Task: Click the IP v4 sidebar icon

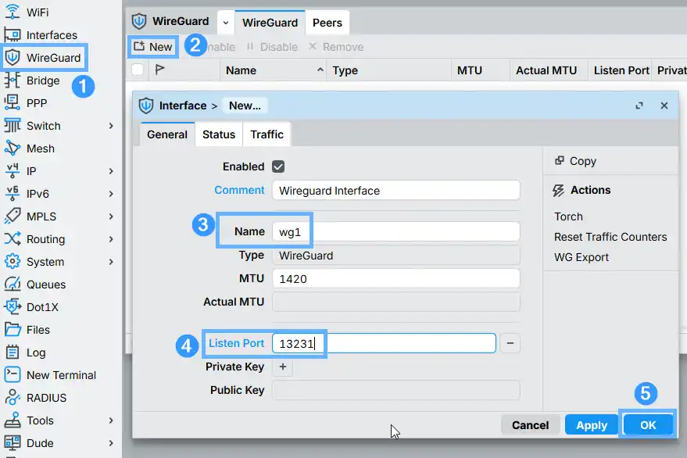Action: point(13,171)
